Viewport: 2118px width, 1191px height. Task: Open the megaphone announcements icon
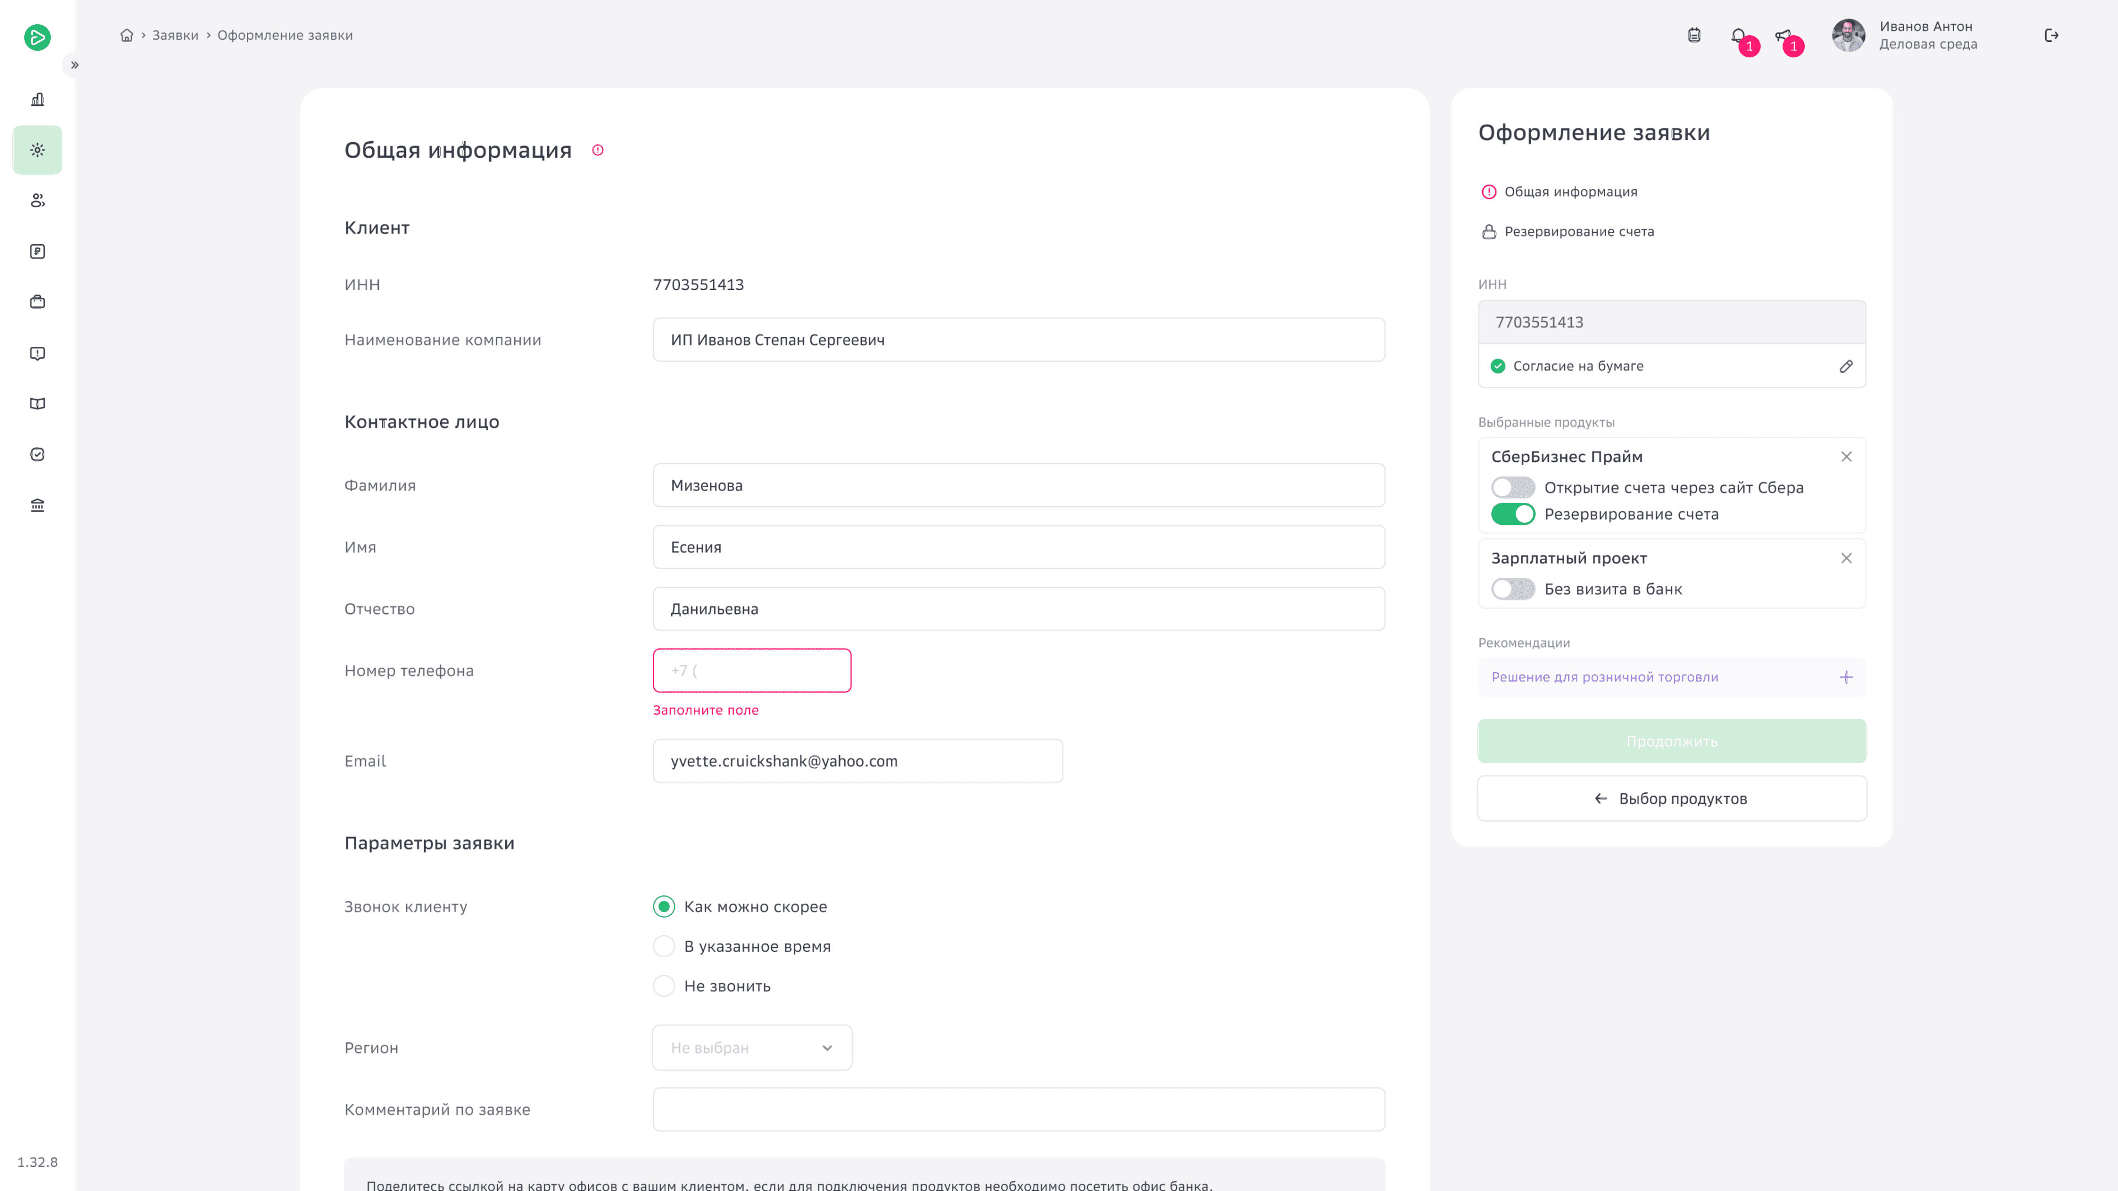click(1782, 35)
